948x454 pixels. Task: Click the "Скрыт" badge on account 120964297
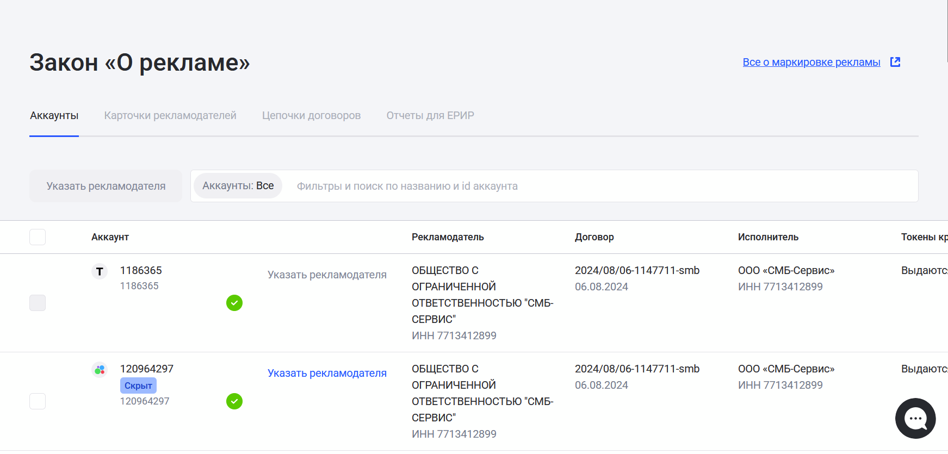pyautogui.click(x=138, y=385)
